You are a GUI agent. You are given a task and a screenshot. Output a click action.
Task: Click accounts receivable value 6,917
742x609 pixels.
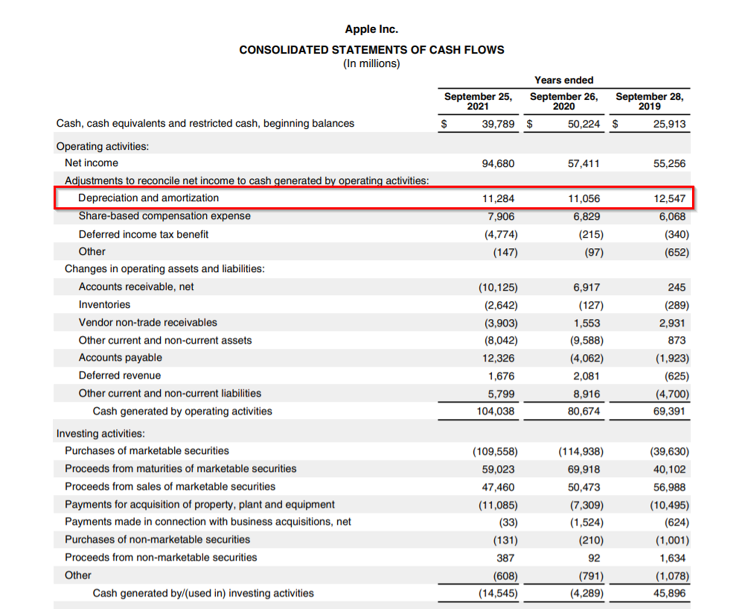[586, 287]
